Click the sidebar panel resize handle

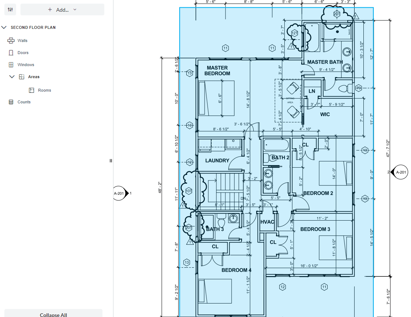point(111,161)
